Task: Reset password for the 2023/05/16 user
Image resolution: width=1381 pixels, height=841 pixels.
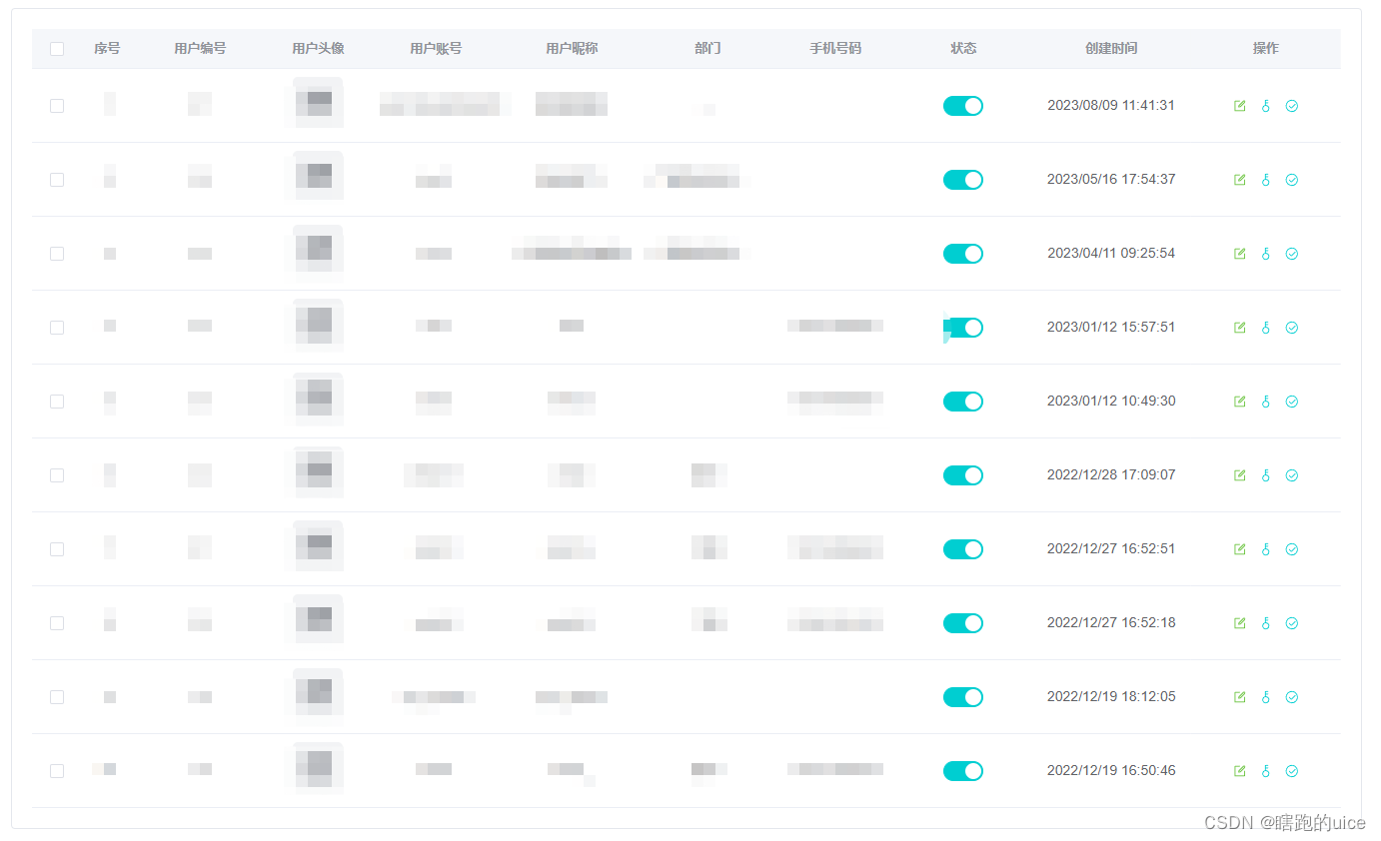Action: [1265, 179]
